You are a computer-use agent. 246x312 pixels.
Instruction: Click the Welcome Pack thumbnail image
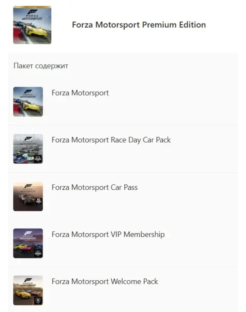pyautogui.click(x=28, y=290)
